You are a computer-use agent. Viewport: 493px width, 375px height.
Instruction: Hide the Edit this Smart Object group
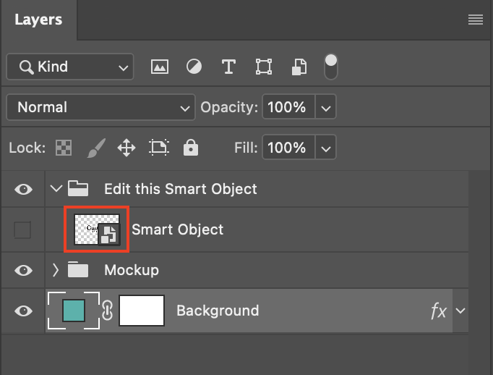click(23, 189)
